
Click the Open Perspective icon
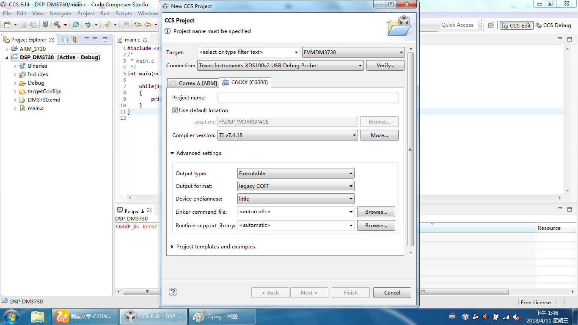click(x=491, y=25)
